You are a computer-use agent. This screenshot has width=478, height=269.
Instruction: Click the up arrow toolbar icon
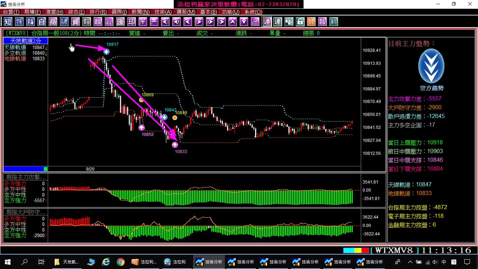(x=232, y=22)
